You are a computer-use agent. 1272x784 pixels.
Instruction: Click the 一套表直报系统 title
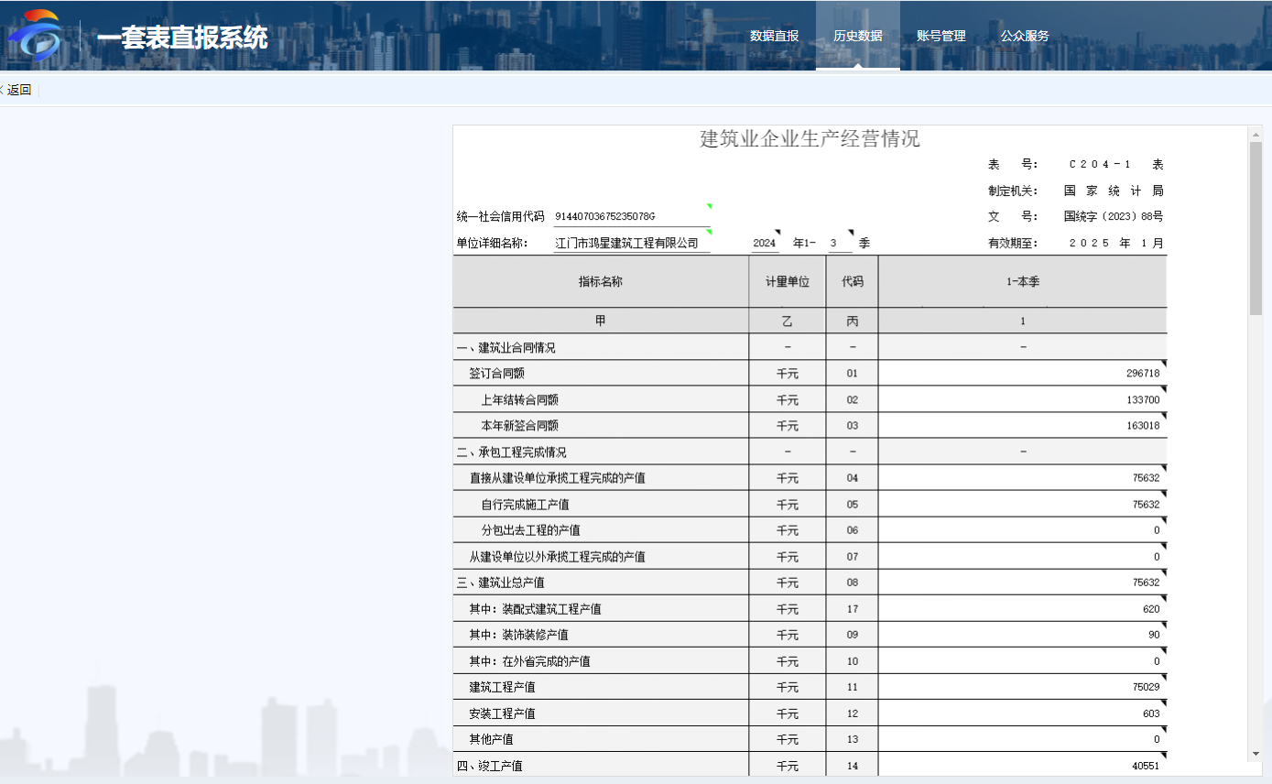pos(182,38)
